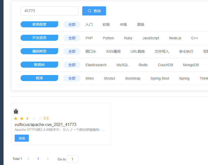Screen dimensions: 208x165
Task: Filter by Python development language
Action: pos(108,38)
